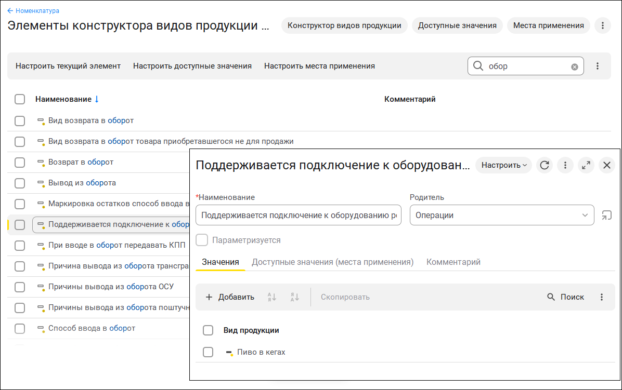Switch to the Комментарий tab
The width and height of the screenshot is (622, 390).
click(x=453, y=262)
